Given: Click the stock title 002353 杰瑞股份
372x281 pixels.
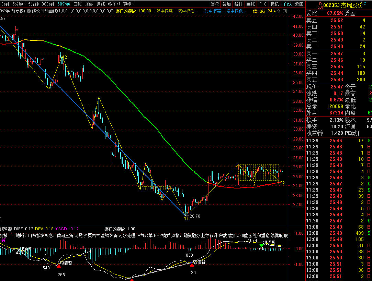Looking at the screenshot, I should coord(343,5).
